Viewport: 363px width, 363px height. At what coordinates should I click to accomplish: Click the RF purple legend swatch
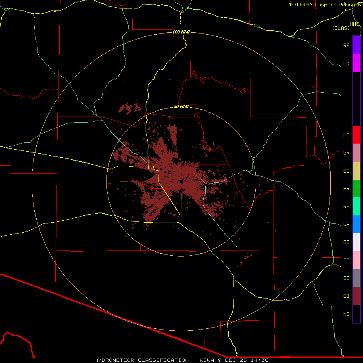(x=356, y=45)
